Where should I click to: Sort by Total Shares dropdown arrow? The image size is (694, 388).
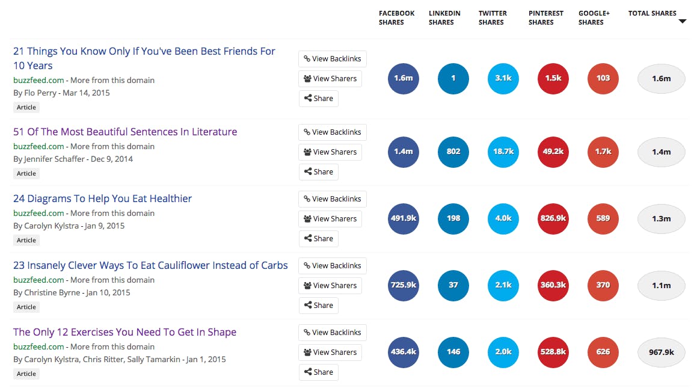(682, 22)
